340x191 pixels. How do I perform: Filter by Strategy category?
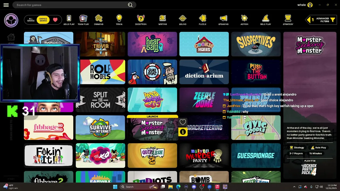pos(288,20)
